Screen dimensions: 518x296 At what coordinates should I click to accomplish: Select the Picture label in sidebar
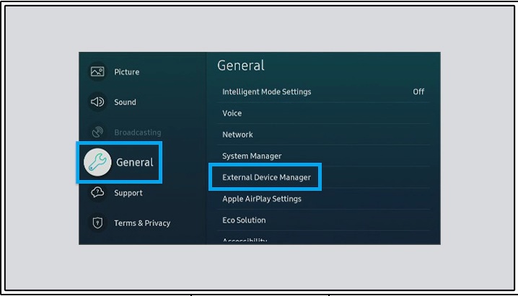[127, 72]
